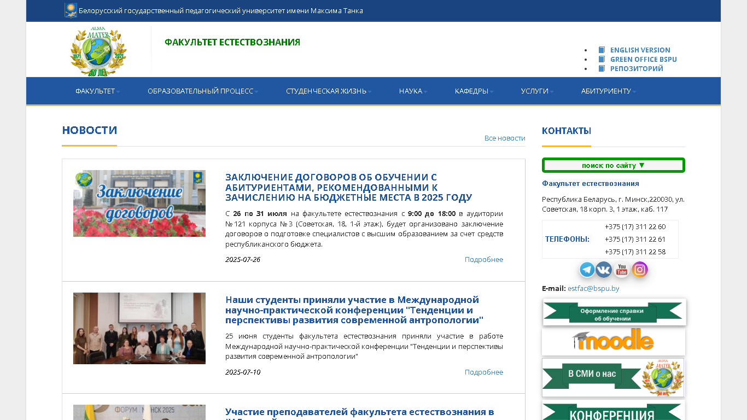The image size is (747, 420).
Task: Open the news title about «Заключение договоров об обучении»
Action: pos(348,188)
